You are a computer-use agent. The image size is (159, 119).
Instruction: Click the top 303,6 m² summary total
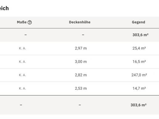pyautogui.click(x=141, y=35)
